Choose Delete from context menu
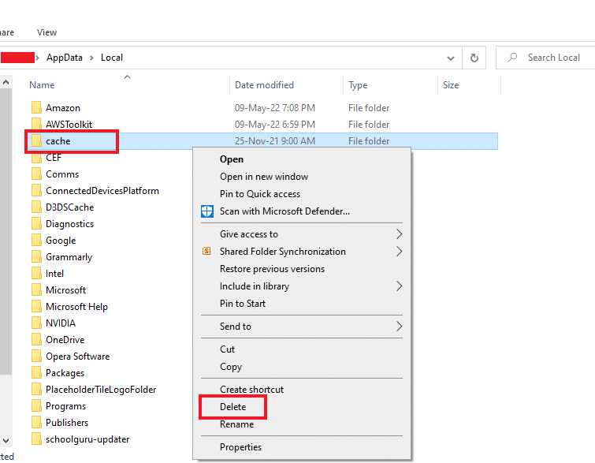 pyautogui.click(x=233, y=407)
